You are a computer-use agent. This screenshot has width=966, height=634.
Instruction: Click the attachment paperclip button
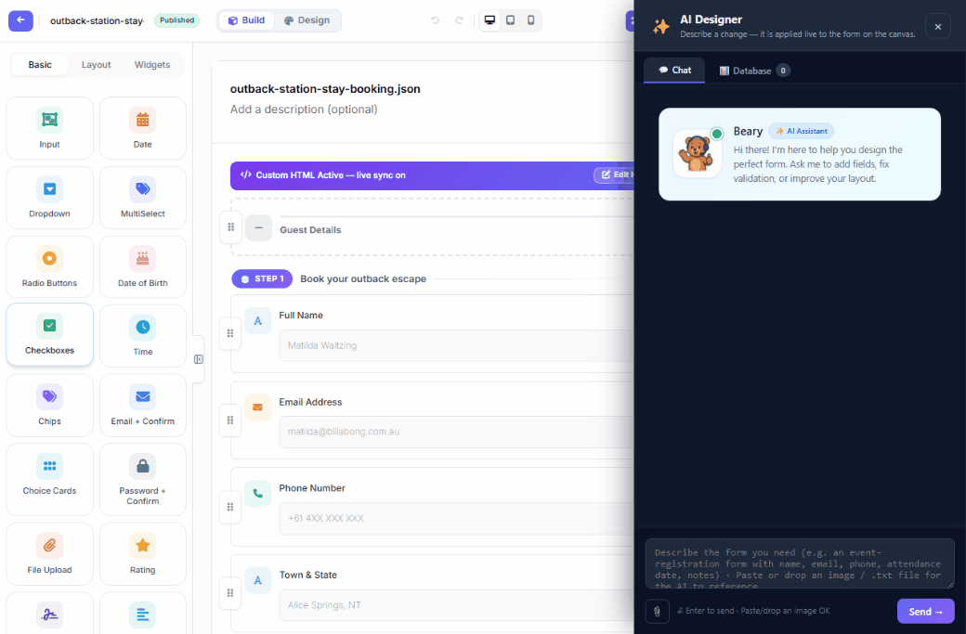658,611
